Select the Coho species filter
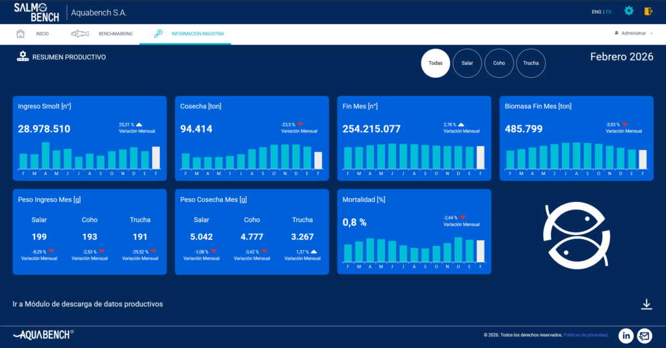Viewport: 666px width, 348px height. pyautogui.click(x=499, y=64)
